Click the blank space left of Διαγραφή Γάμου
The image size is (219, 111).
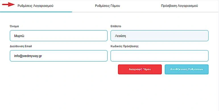coord(63,69)
